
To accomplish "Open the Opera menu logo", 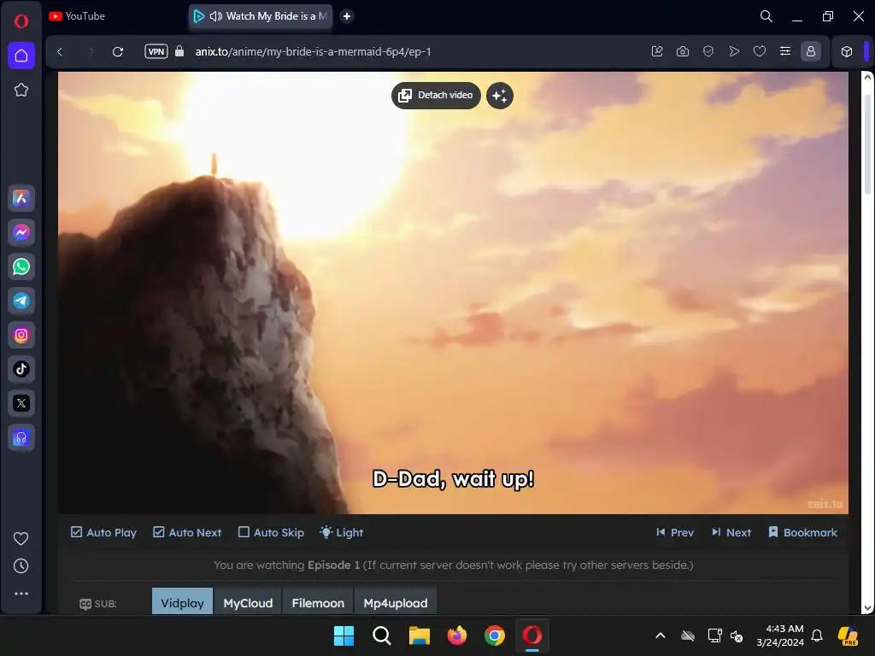I will [21, 21].
